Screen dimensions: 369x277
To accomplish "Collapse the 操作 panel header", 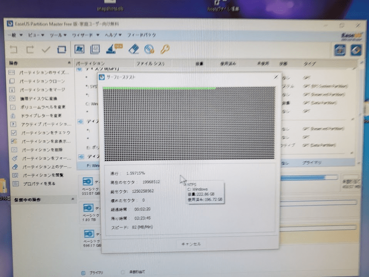I will point(69,63).
